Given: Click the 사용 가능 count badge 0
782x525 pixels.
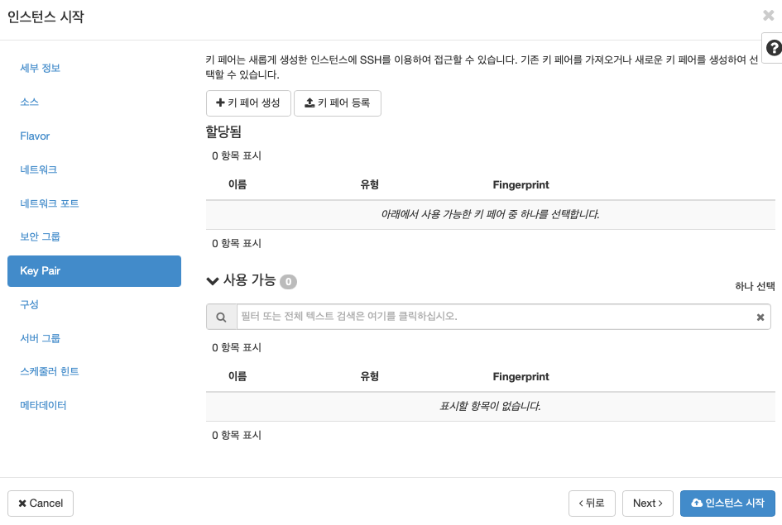Looking at the screenshot, I should [x=288, y=282].
